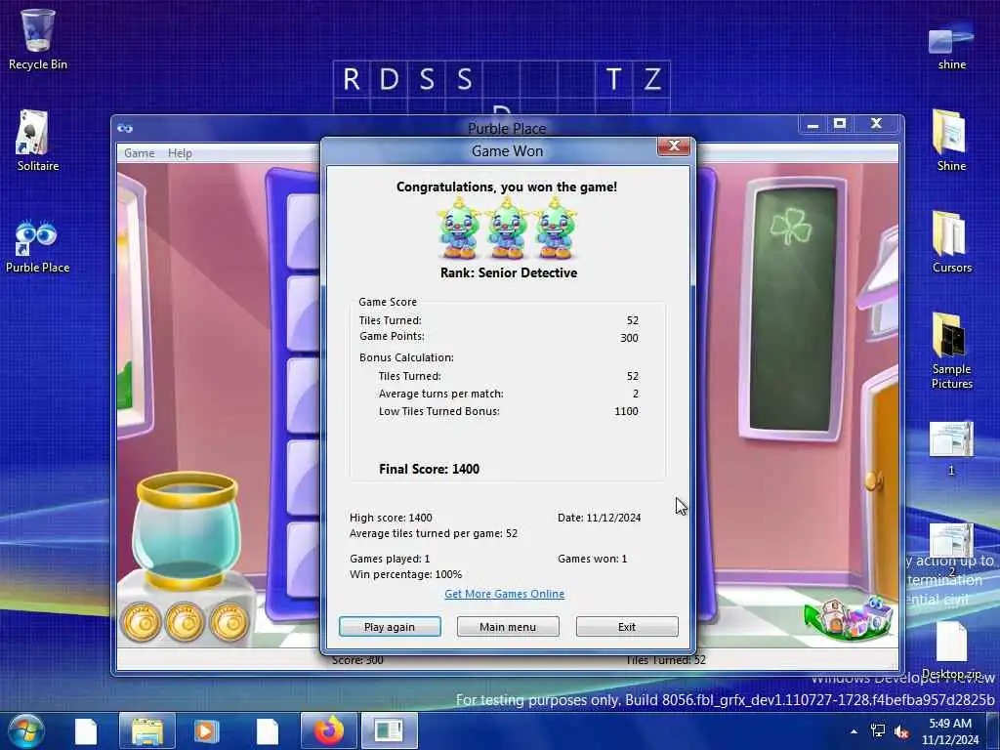Viewport: 1000px width, 750px height.
Task: Open the Desktop.zip file icon
Action: coord(951,650)
